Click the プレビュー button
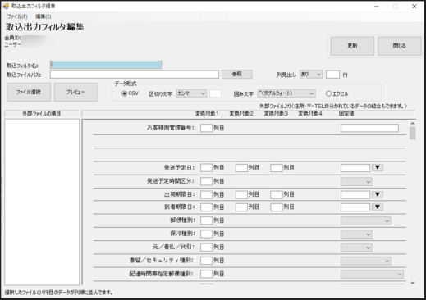Screen dimensions: 426x300 coord(76,93)
